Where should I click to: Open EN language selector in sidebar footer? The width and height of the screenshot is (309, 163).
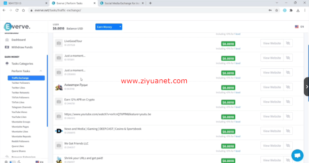[x=39, y=162]
